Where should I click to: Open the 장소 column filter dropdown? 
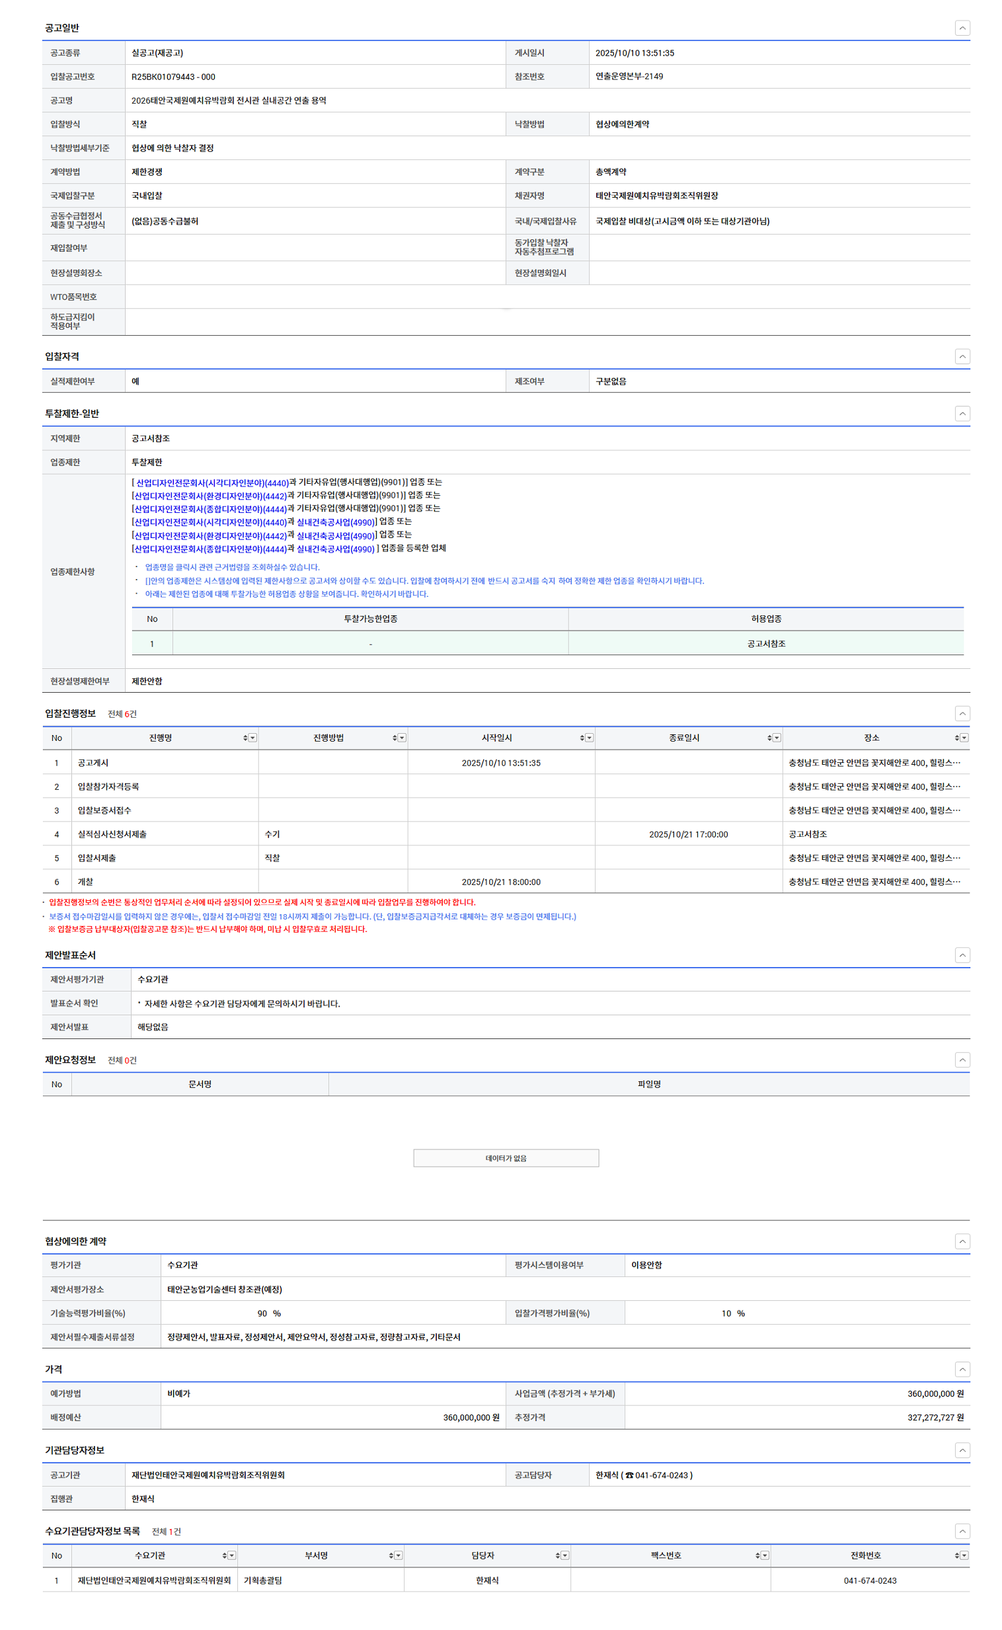[x=964, y=738]
